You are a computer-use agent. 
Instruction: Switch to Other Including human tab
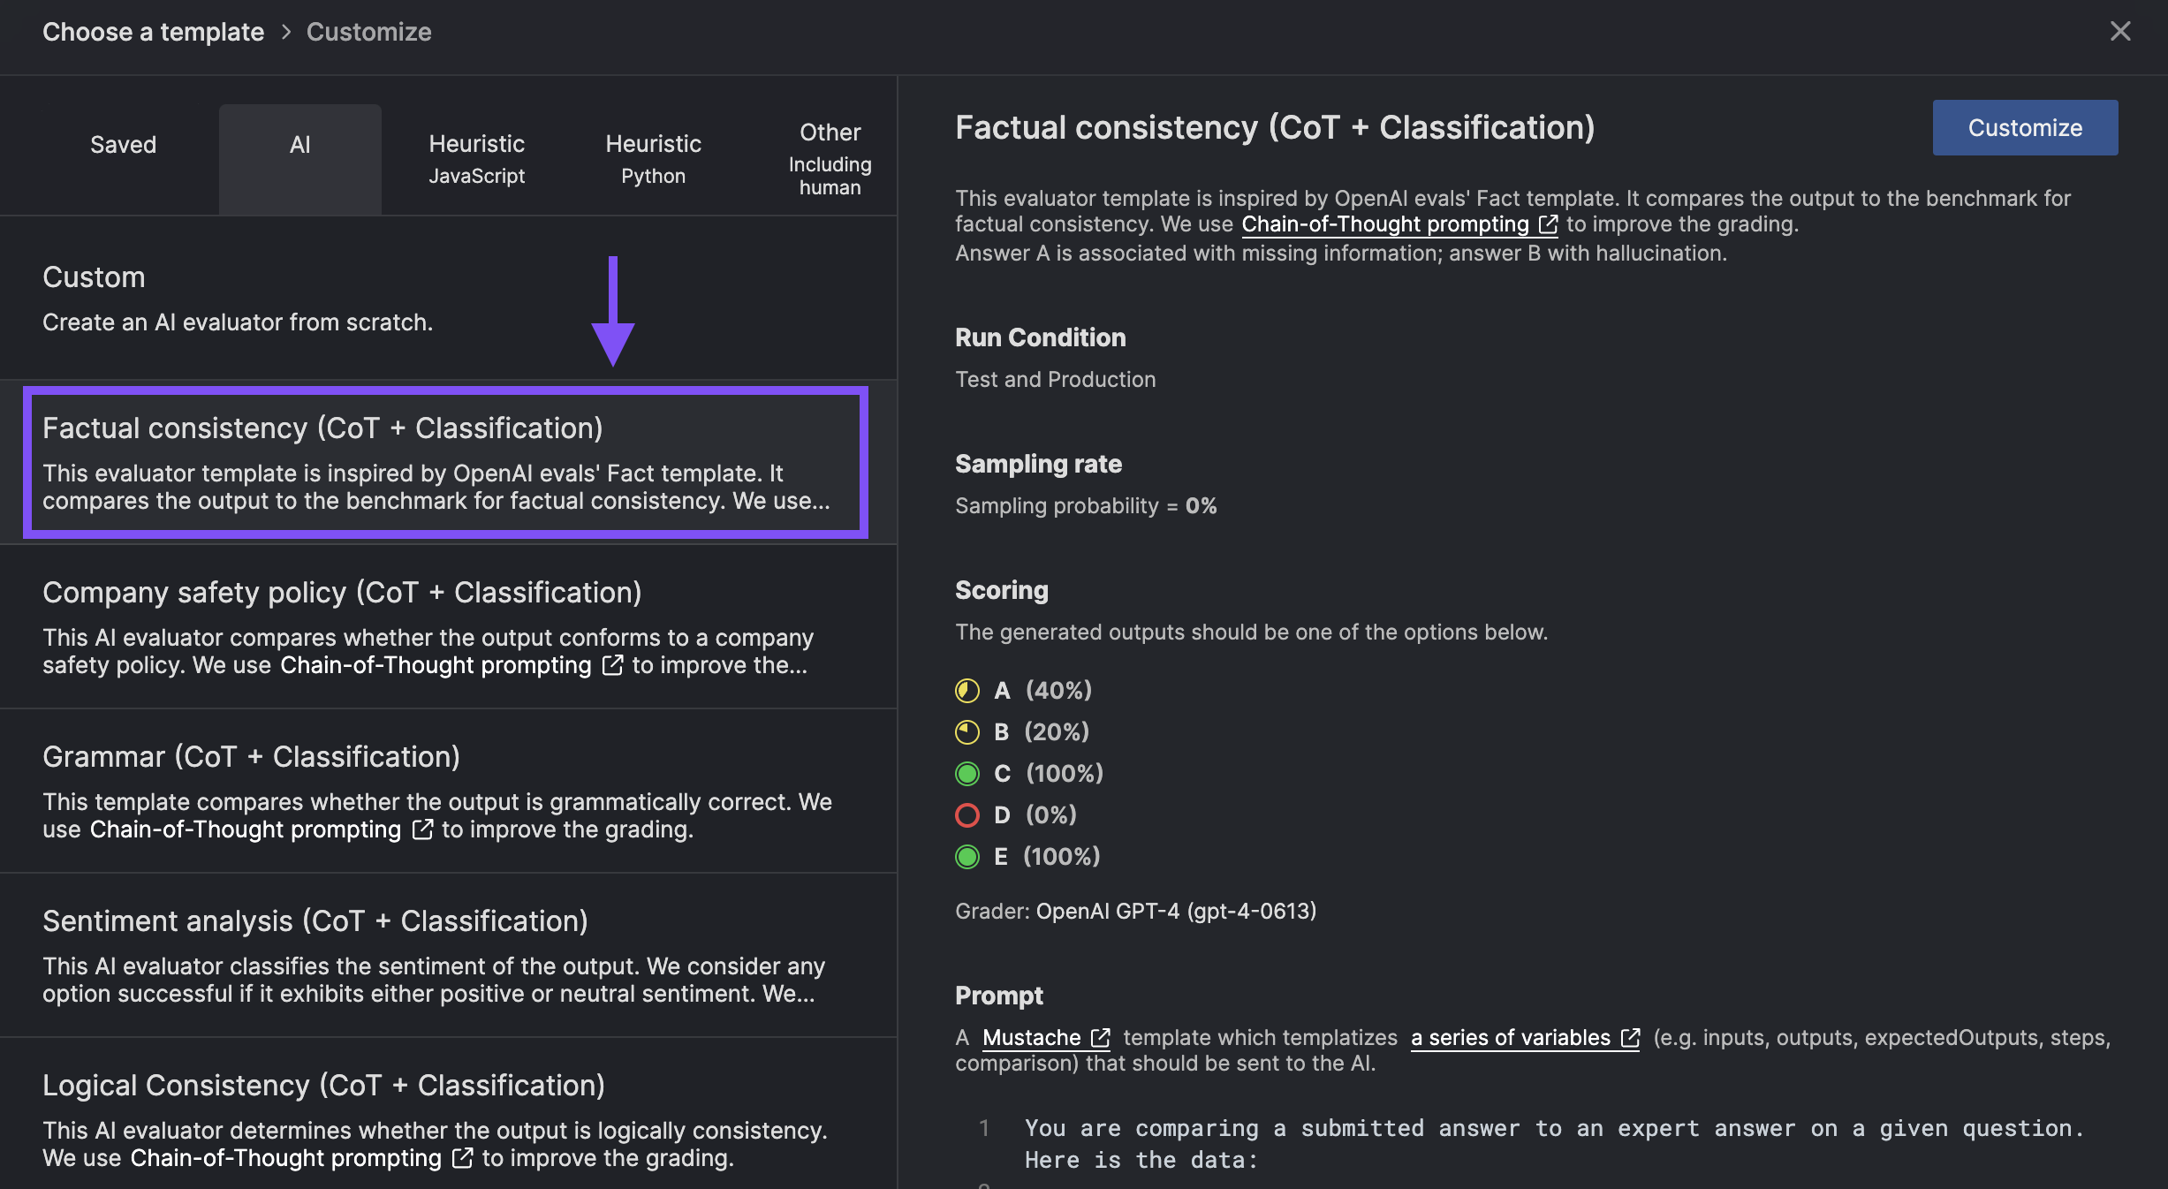pos(830,159)
